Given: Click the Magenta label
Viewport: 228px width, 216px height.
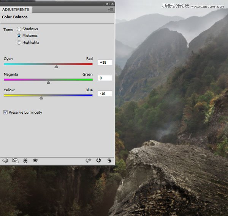Looking at the screenshot, I should 11,74.
